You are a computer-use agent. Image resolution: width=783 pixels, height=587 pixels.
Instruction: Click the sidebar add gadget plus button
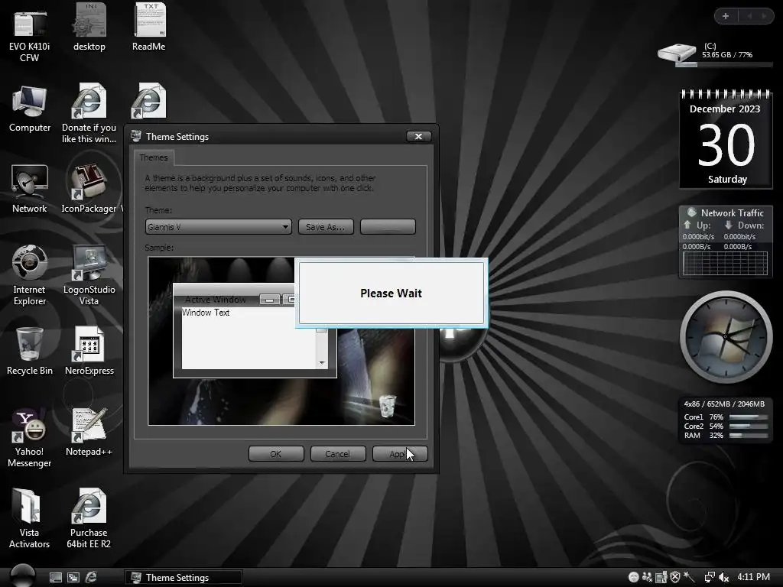click(726, 16)
